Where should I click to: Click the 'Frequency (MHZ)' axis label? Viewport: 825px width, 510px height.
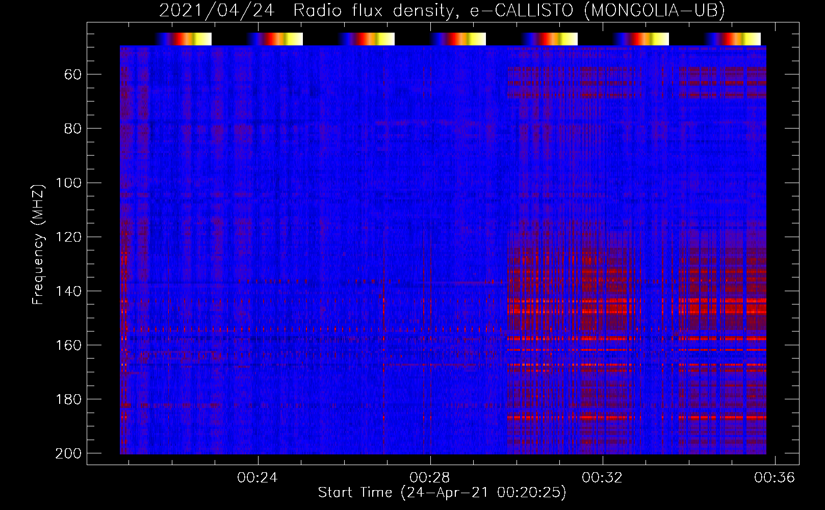coord(38,244)
